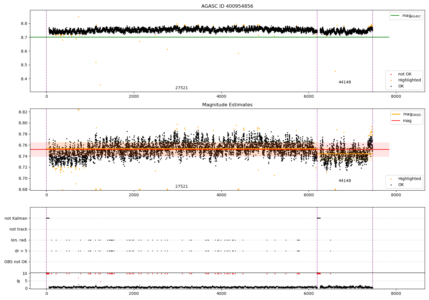Viewport: 429px width, 300px height.
Task: Click x-tick 2000 under Magnitude Estimates plot
Action: [134, 195]
